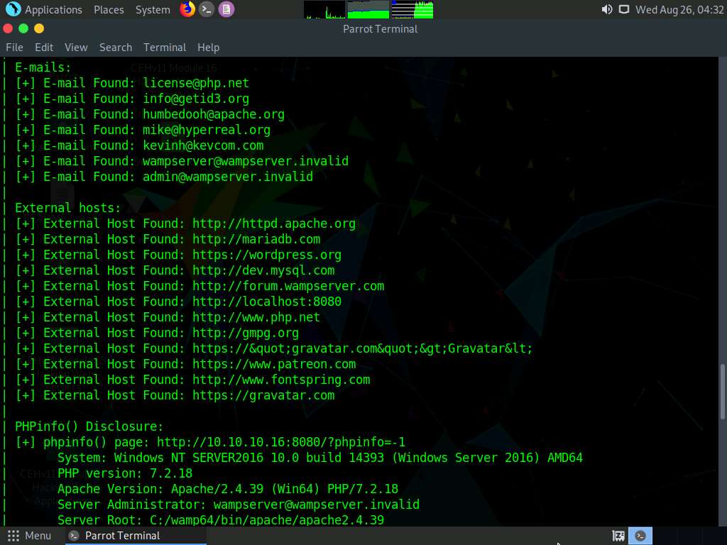The width and height of the screenshot is (727, 545).
Task: Click the https://wordpress.org host
Action: click(x=267, y=255)
